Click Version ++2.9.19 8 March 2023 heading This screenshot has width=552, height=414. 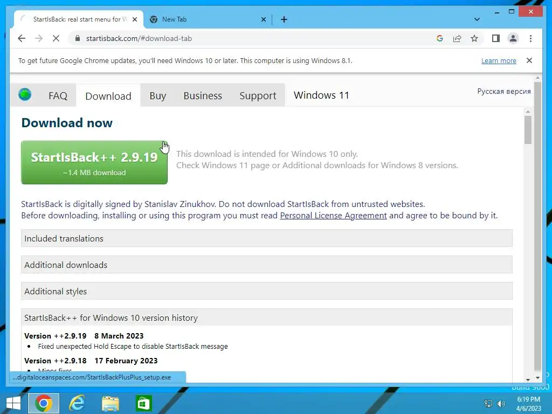84,336
